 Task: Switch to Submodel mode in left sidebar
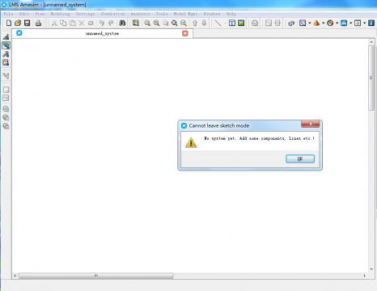click(6, 45)
